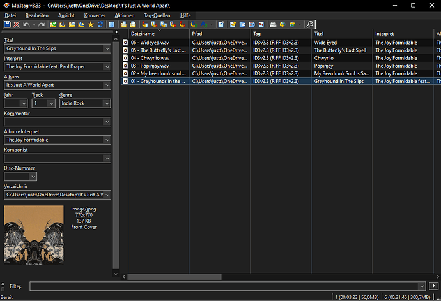This screenshot has height=301, width=441.
Task: Open the Tag sources dropdown arrow
Action: coord(300,24)
